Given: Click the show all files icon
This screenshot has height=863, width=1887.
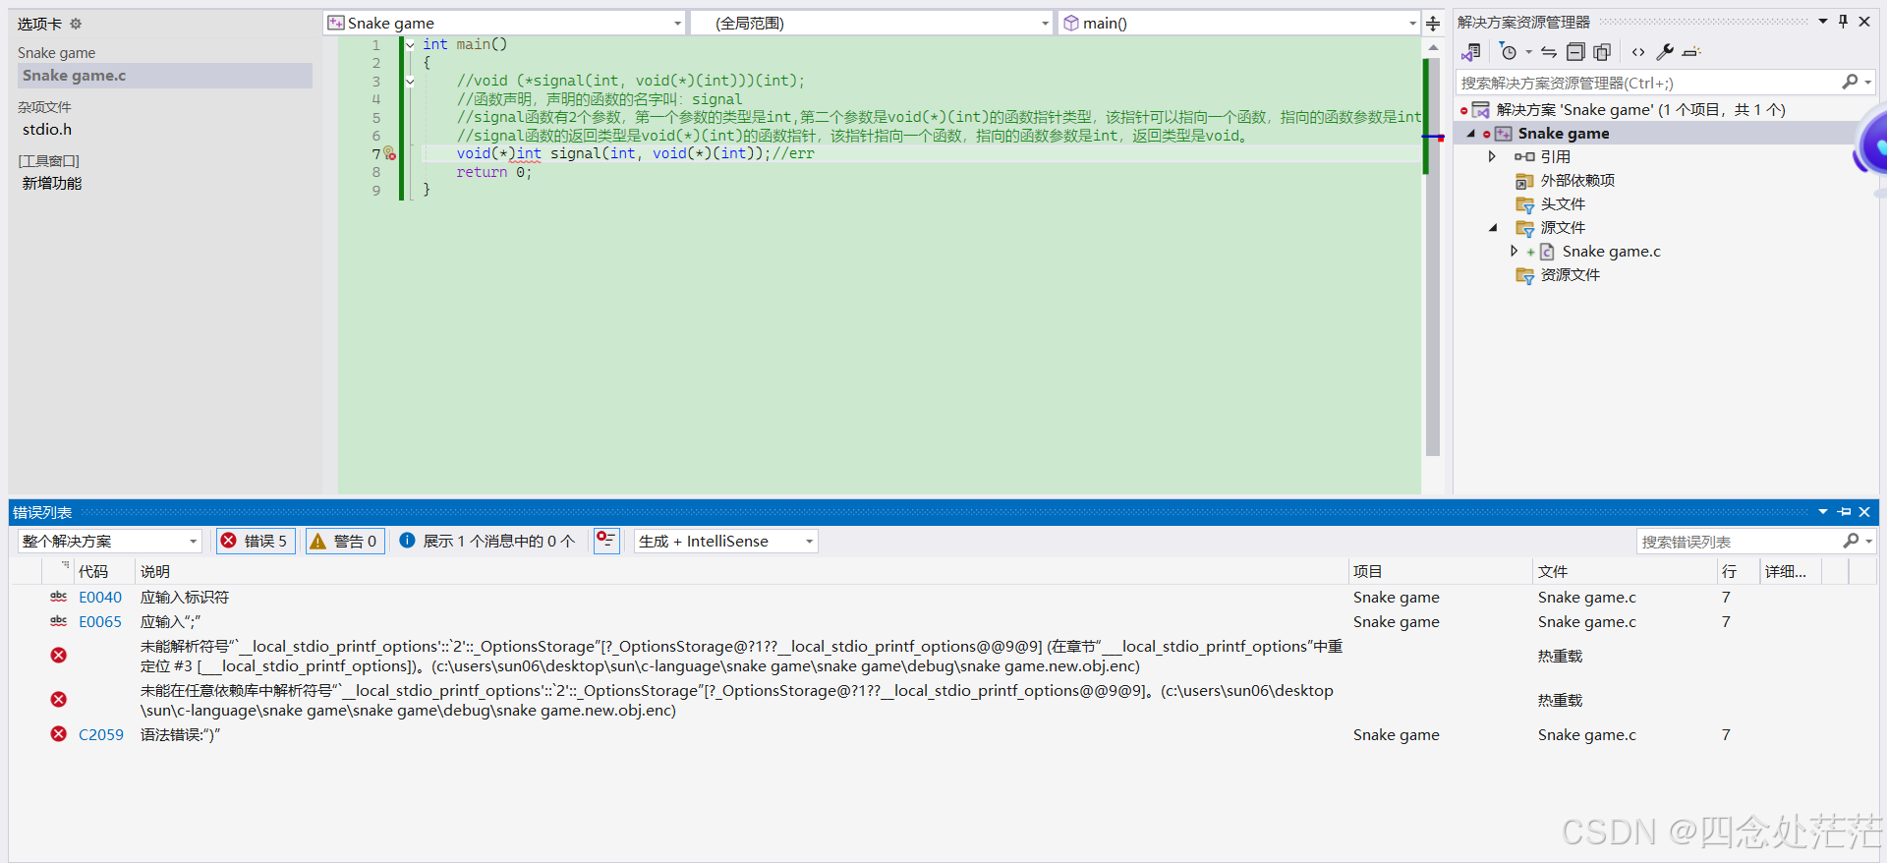Looking at the screenshot, I should [1602, 52].
